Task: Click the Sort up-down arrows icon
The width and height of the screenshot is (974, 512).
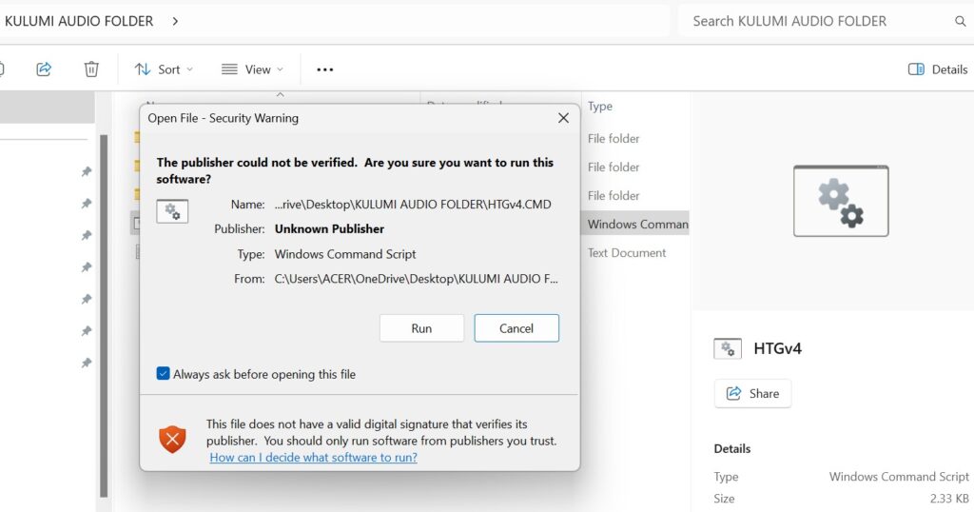Action: click(x=143, y=69)
